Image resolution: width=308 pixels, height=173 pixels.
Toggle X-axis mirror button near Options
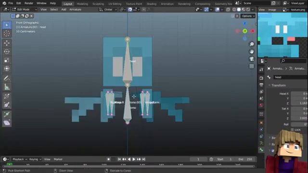click(x=237, y=16)
